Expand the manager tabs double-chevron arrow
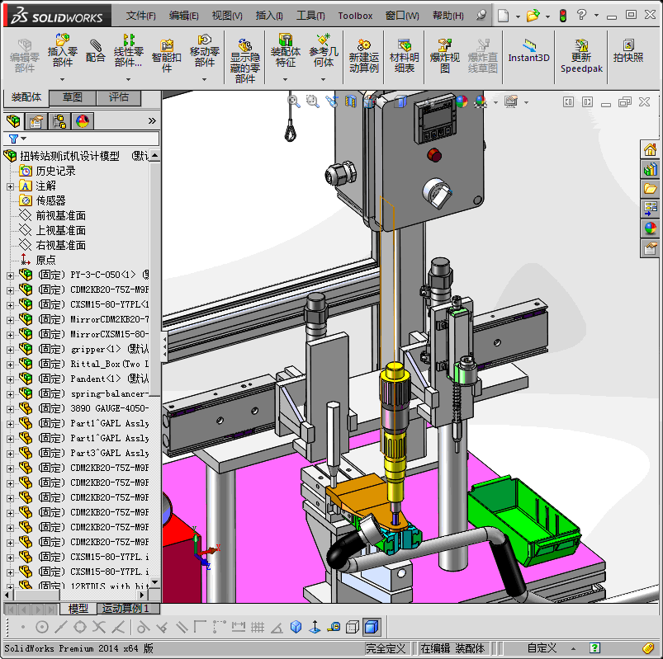 coord(152,121)
